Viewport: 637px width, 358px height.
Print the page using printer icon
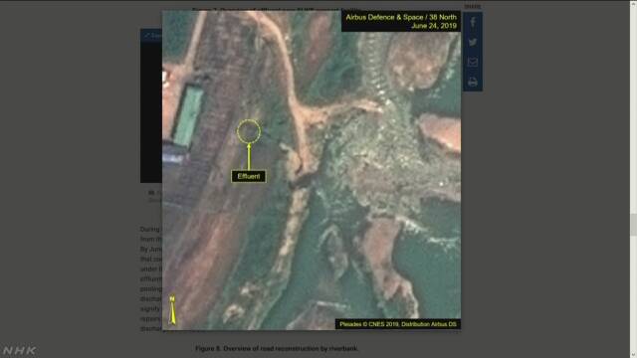pyautogui.click(x=473, y=82)
